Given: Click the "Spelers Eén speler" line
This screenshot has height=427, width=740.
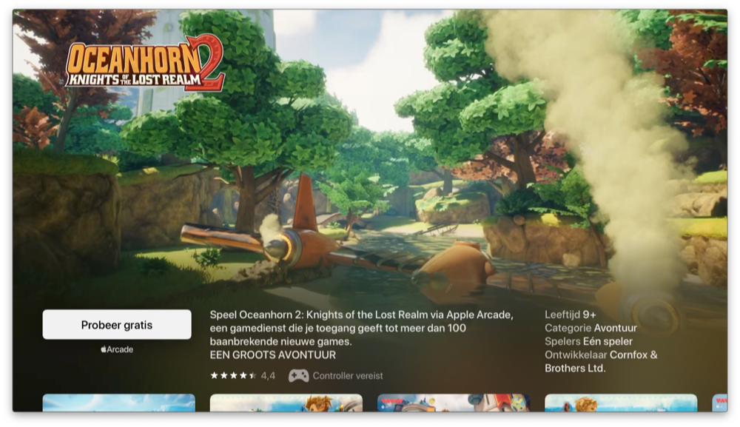Looking at the screenshot, I should (588, 341).
